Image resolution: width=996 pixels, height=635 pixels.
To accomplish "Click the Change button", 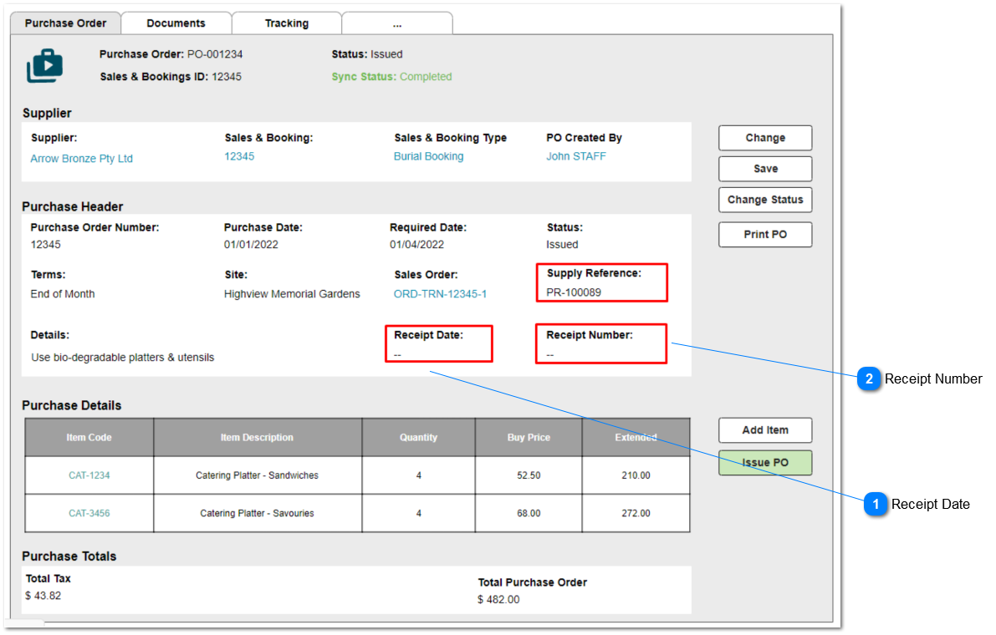I will coord(765,138).
